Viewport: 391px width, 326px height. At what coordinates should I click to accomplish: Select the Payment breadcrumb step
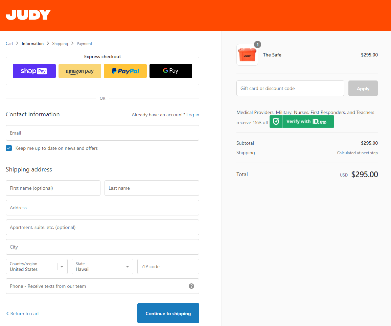[84, 44]
